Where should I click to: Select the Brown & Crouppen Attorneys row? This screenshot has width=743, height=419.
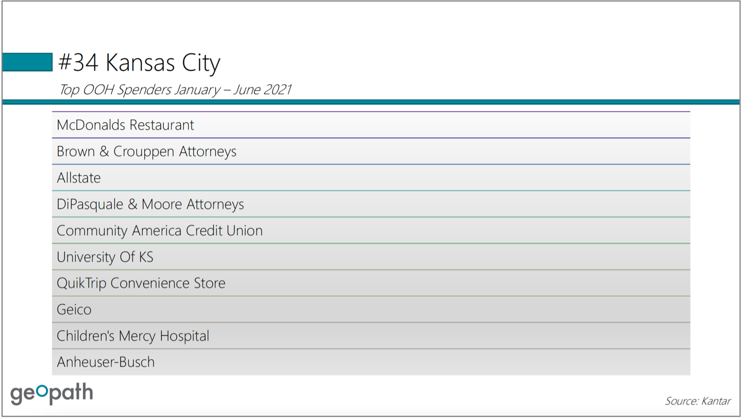tap(371, 151)
